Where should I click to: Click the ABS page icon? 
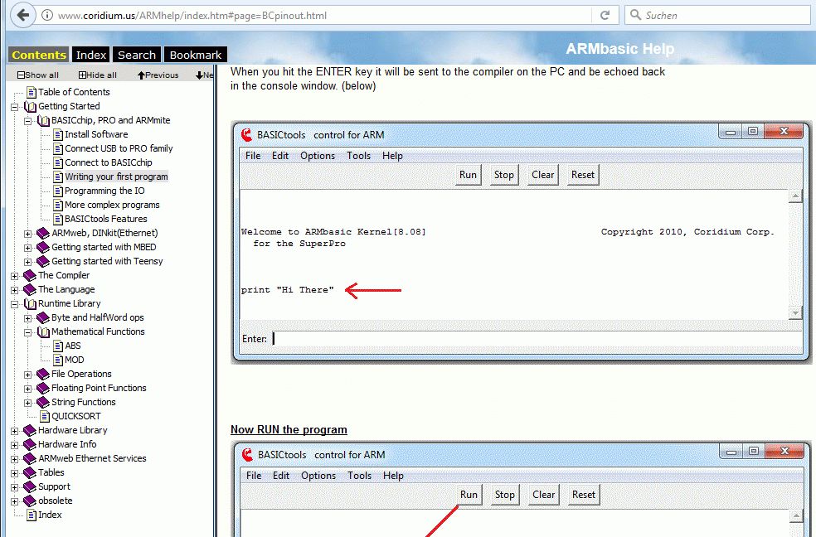click(58, 346)
